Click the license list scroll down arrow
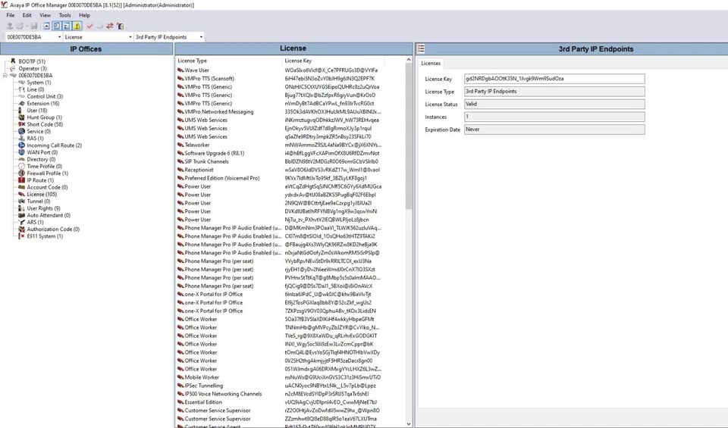 tap(409, 423)
